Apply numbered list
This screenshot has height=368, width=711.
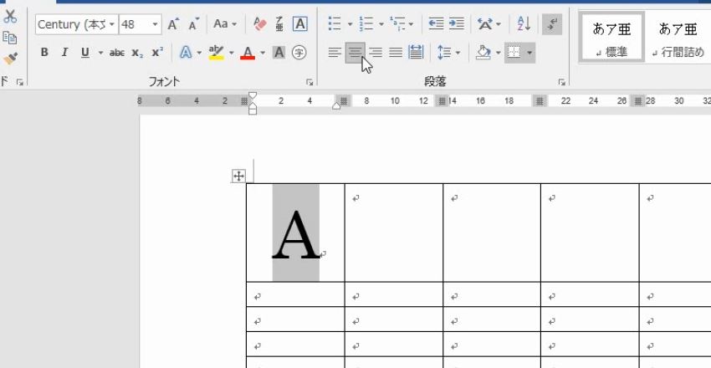click(x=366, y=24)
